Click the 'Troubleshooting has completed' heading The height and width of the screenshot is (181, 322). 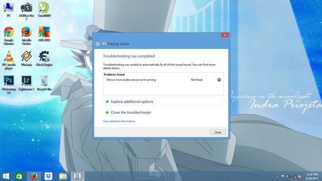[129, 56]
